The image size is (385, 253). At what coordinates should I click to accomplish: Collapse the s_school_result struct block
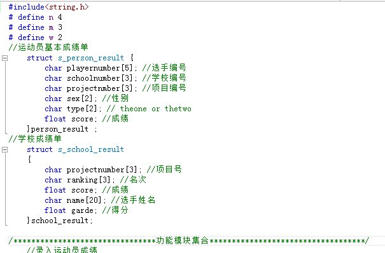coord(4,150)
